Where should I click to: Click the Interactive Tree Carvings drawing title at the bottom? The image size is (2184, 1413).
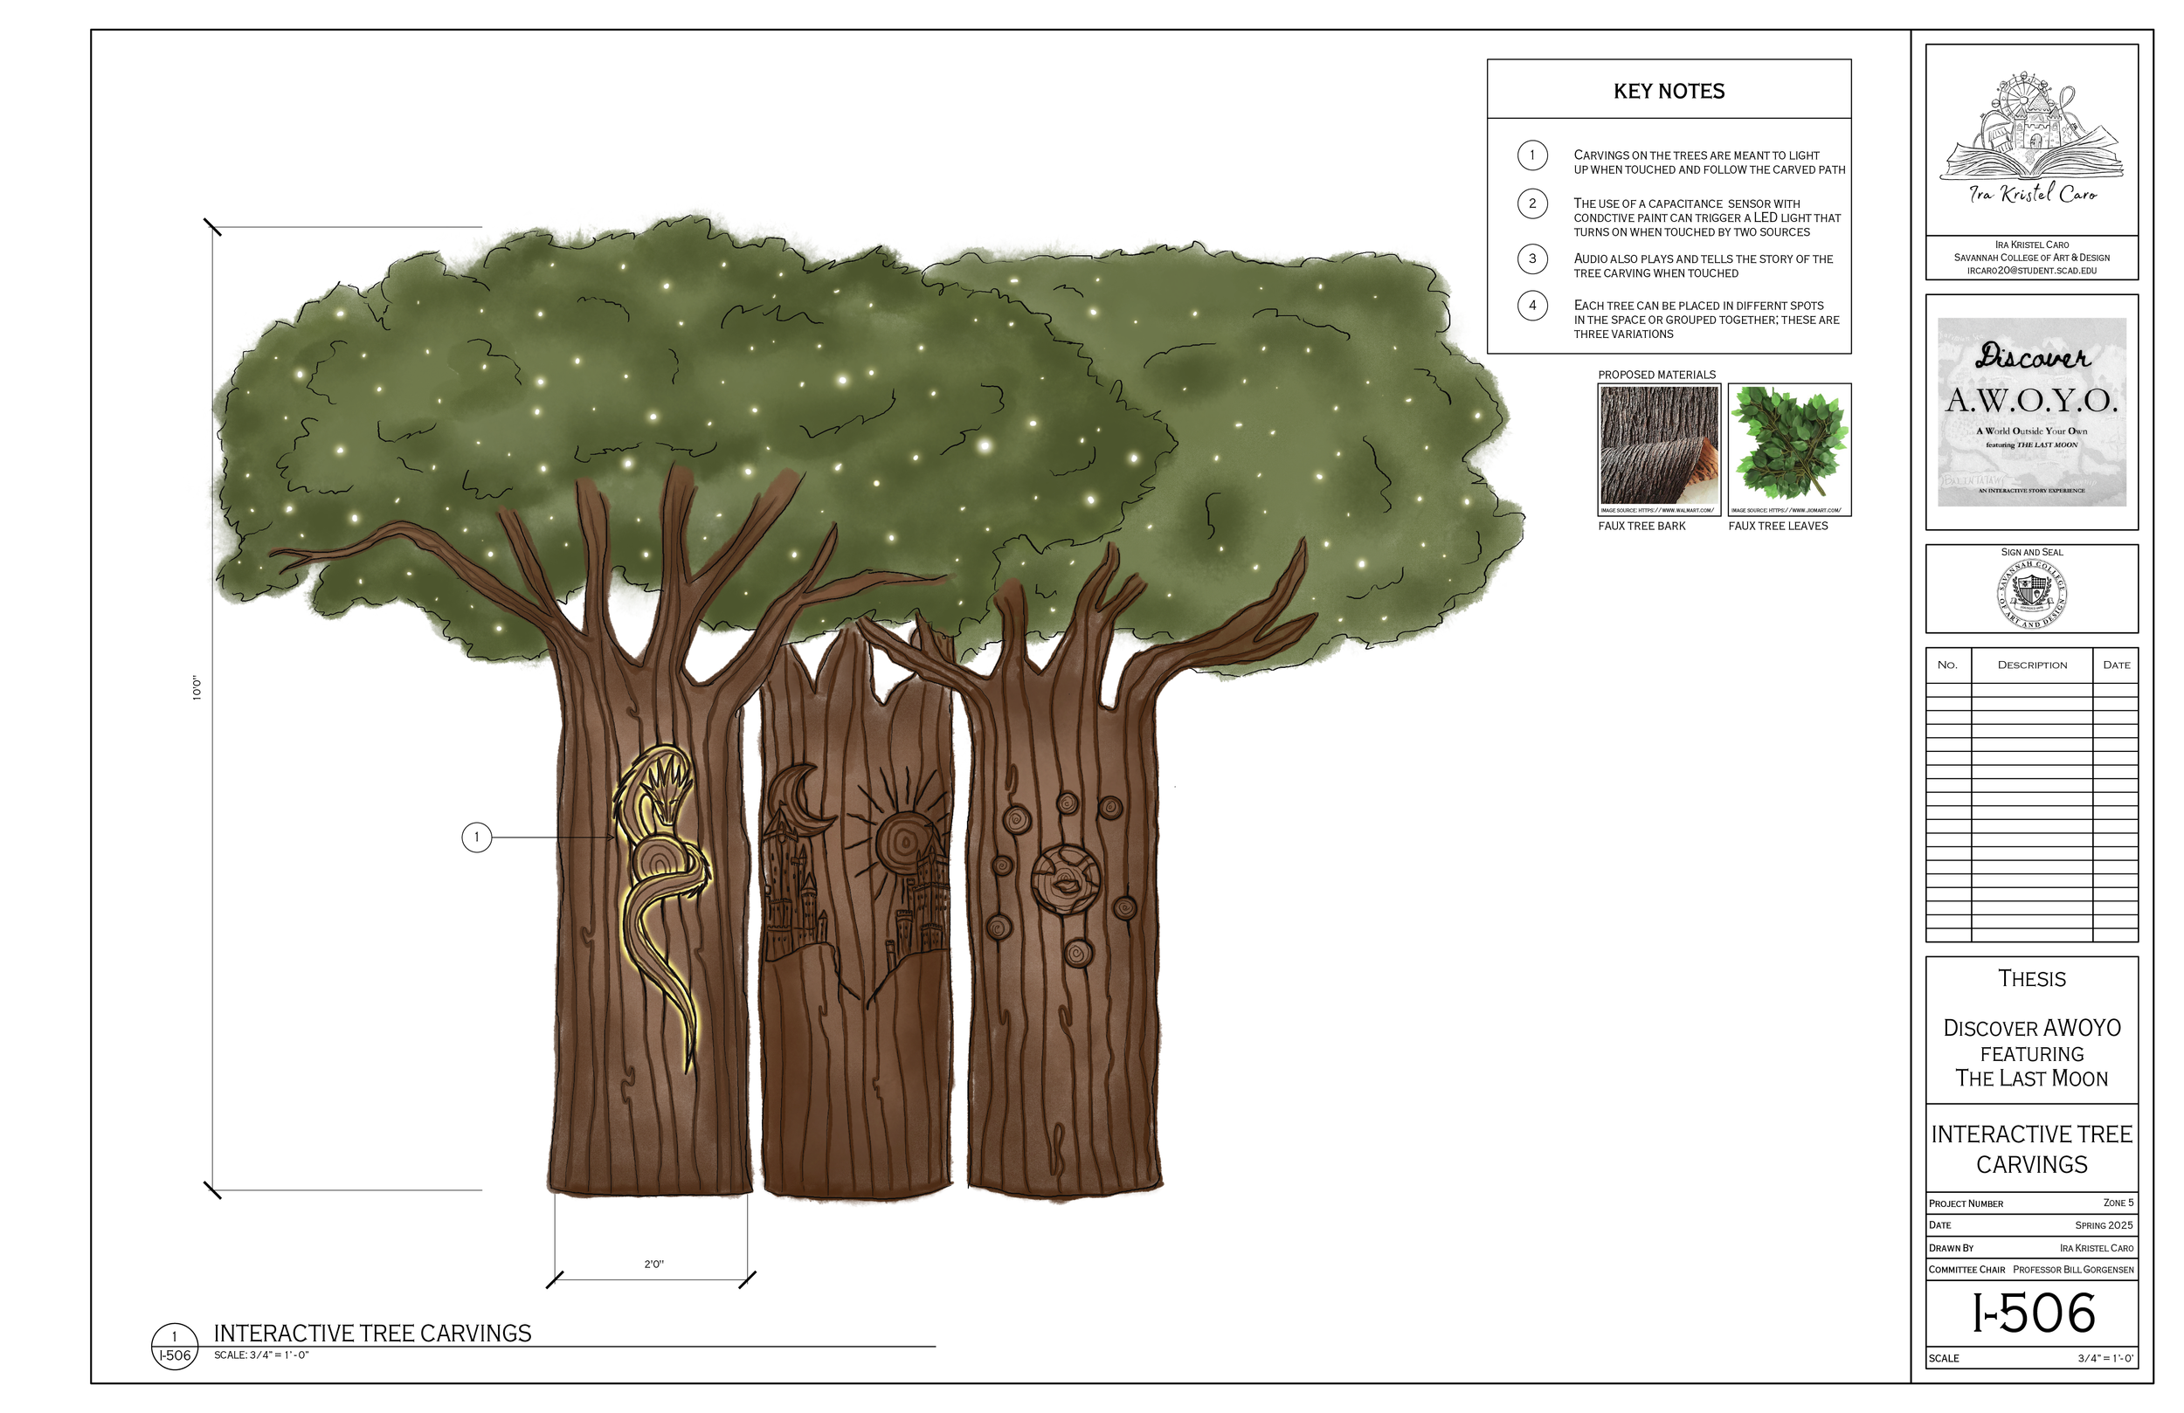pos(372,1334)
